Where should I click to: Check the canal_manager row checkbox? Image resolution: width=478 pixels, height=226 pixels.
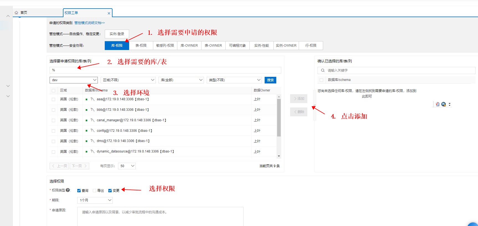53,120
